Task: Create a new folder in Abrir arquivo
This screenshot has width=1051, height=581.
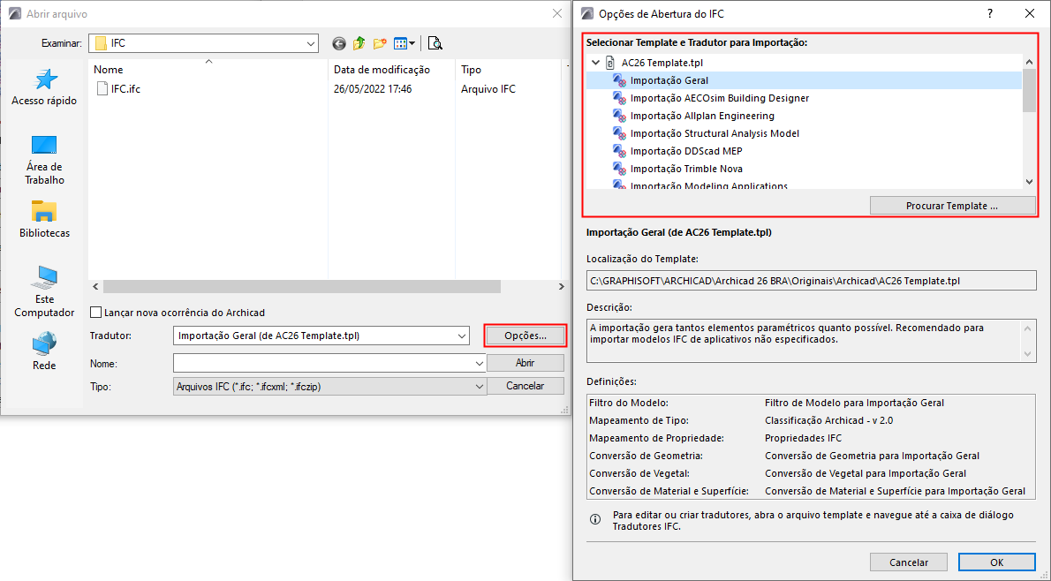Action: pos(380,43)
